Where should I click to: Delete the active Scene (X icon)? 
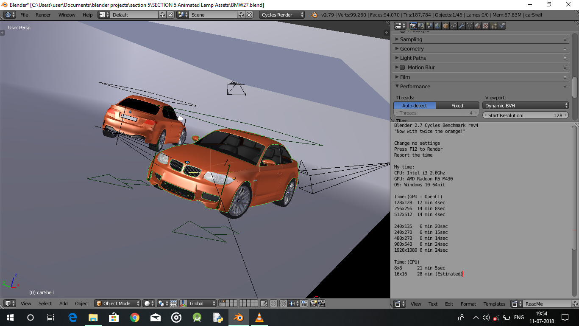(249, 14)
